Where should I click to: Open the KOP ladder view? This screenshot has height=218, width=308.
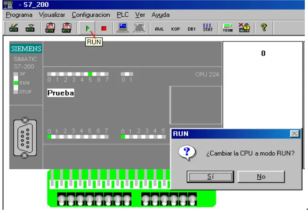tap(175, 29)
